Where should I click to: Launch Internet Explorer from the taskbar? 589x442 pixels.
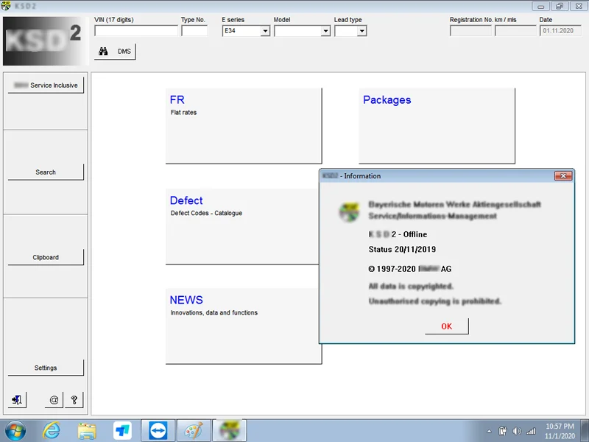point(51,430)
